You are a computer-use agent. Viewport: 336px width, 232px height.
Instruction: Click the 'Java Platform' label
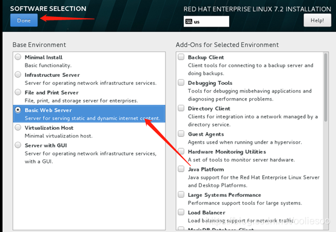(206, 170)
